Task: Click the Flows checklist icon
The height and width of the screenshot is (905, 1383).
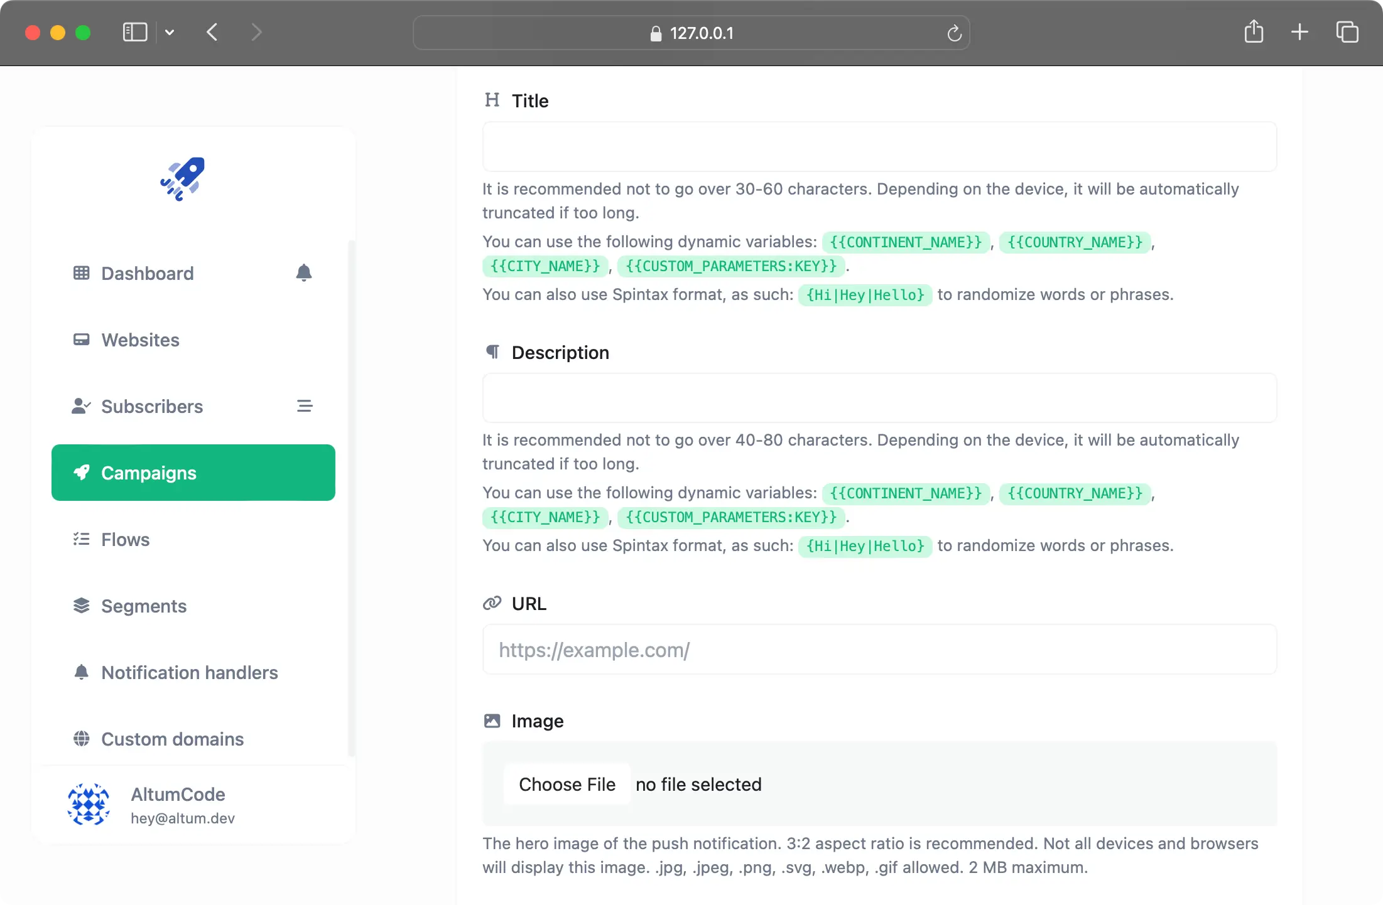Action: click(x=81, y=539)
